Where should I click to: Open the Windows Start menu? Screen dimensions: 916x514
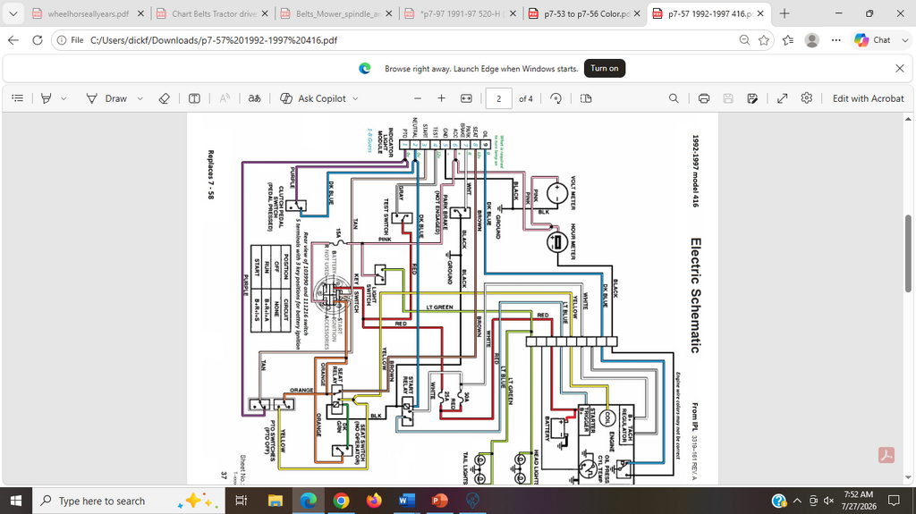(16, 501)
